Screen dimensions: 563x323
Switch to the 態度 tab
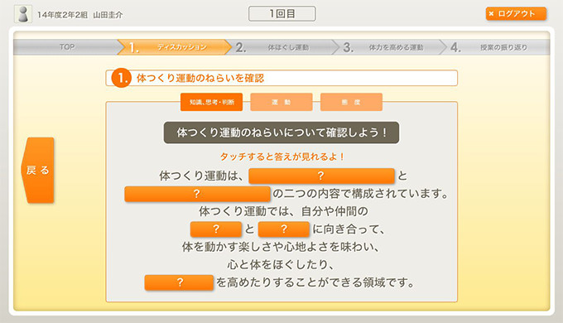351,102
